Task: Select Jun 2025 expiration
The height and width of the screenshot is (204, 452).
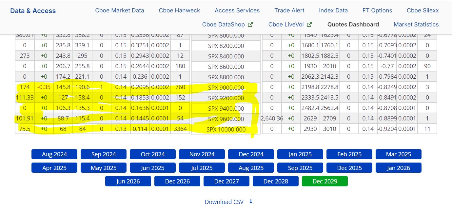Action: [153, 168]
